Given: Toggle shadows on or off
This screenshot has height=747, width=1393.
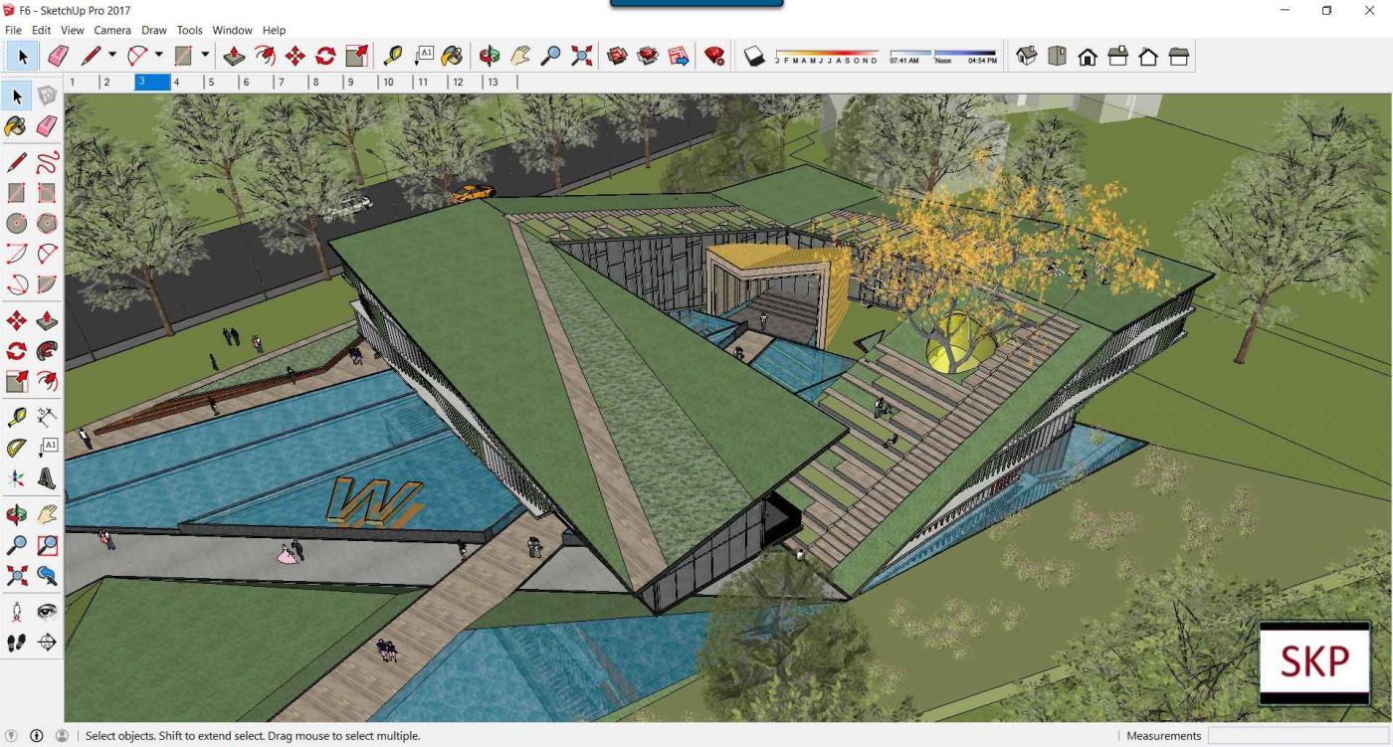Looking at the screenshot, I should [x=755, y=57].
